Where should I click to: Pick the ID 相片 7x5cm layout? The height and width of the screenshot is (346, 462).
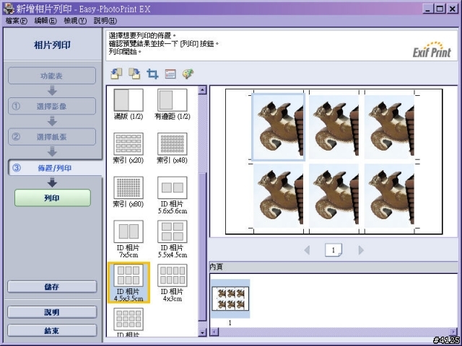(x=128, y=239)
